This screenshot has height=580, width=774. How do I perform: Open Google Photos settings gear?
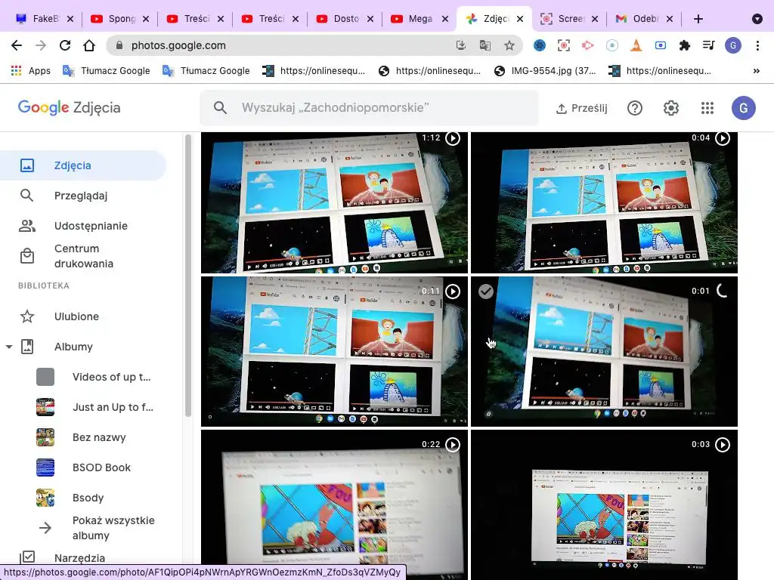pyautogui.click(x=671, y=107)
